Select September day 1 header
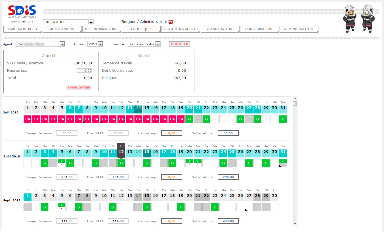Image resolution: width=384 pixels, height=232 pixels. click(28, 197)
